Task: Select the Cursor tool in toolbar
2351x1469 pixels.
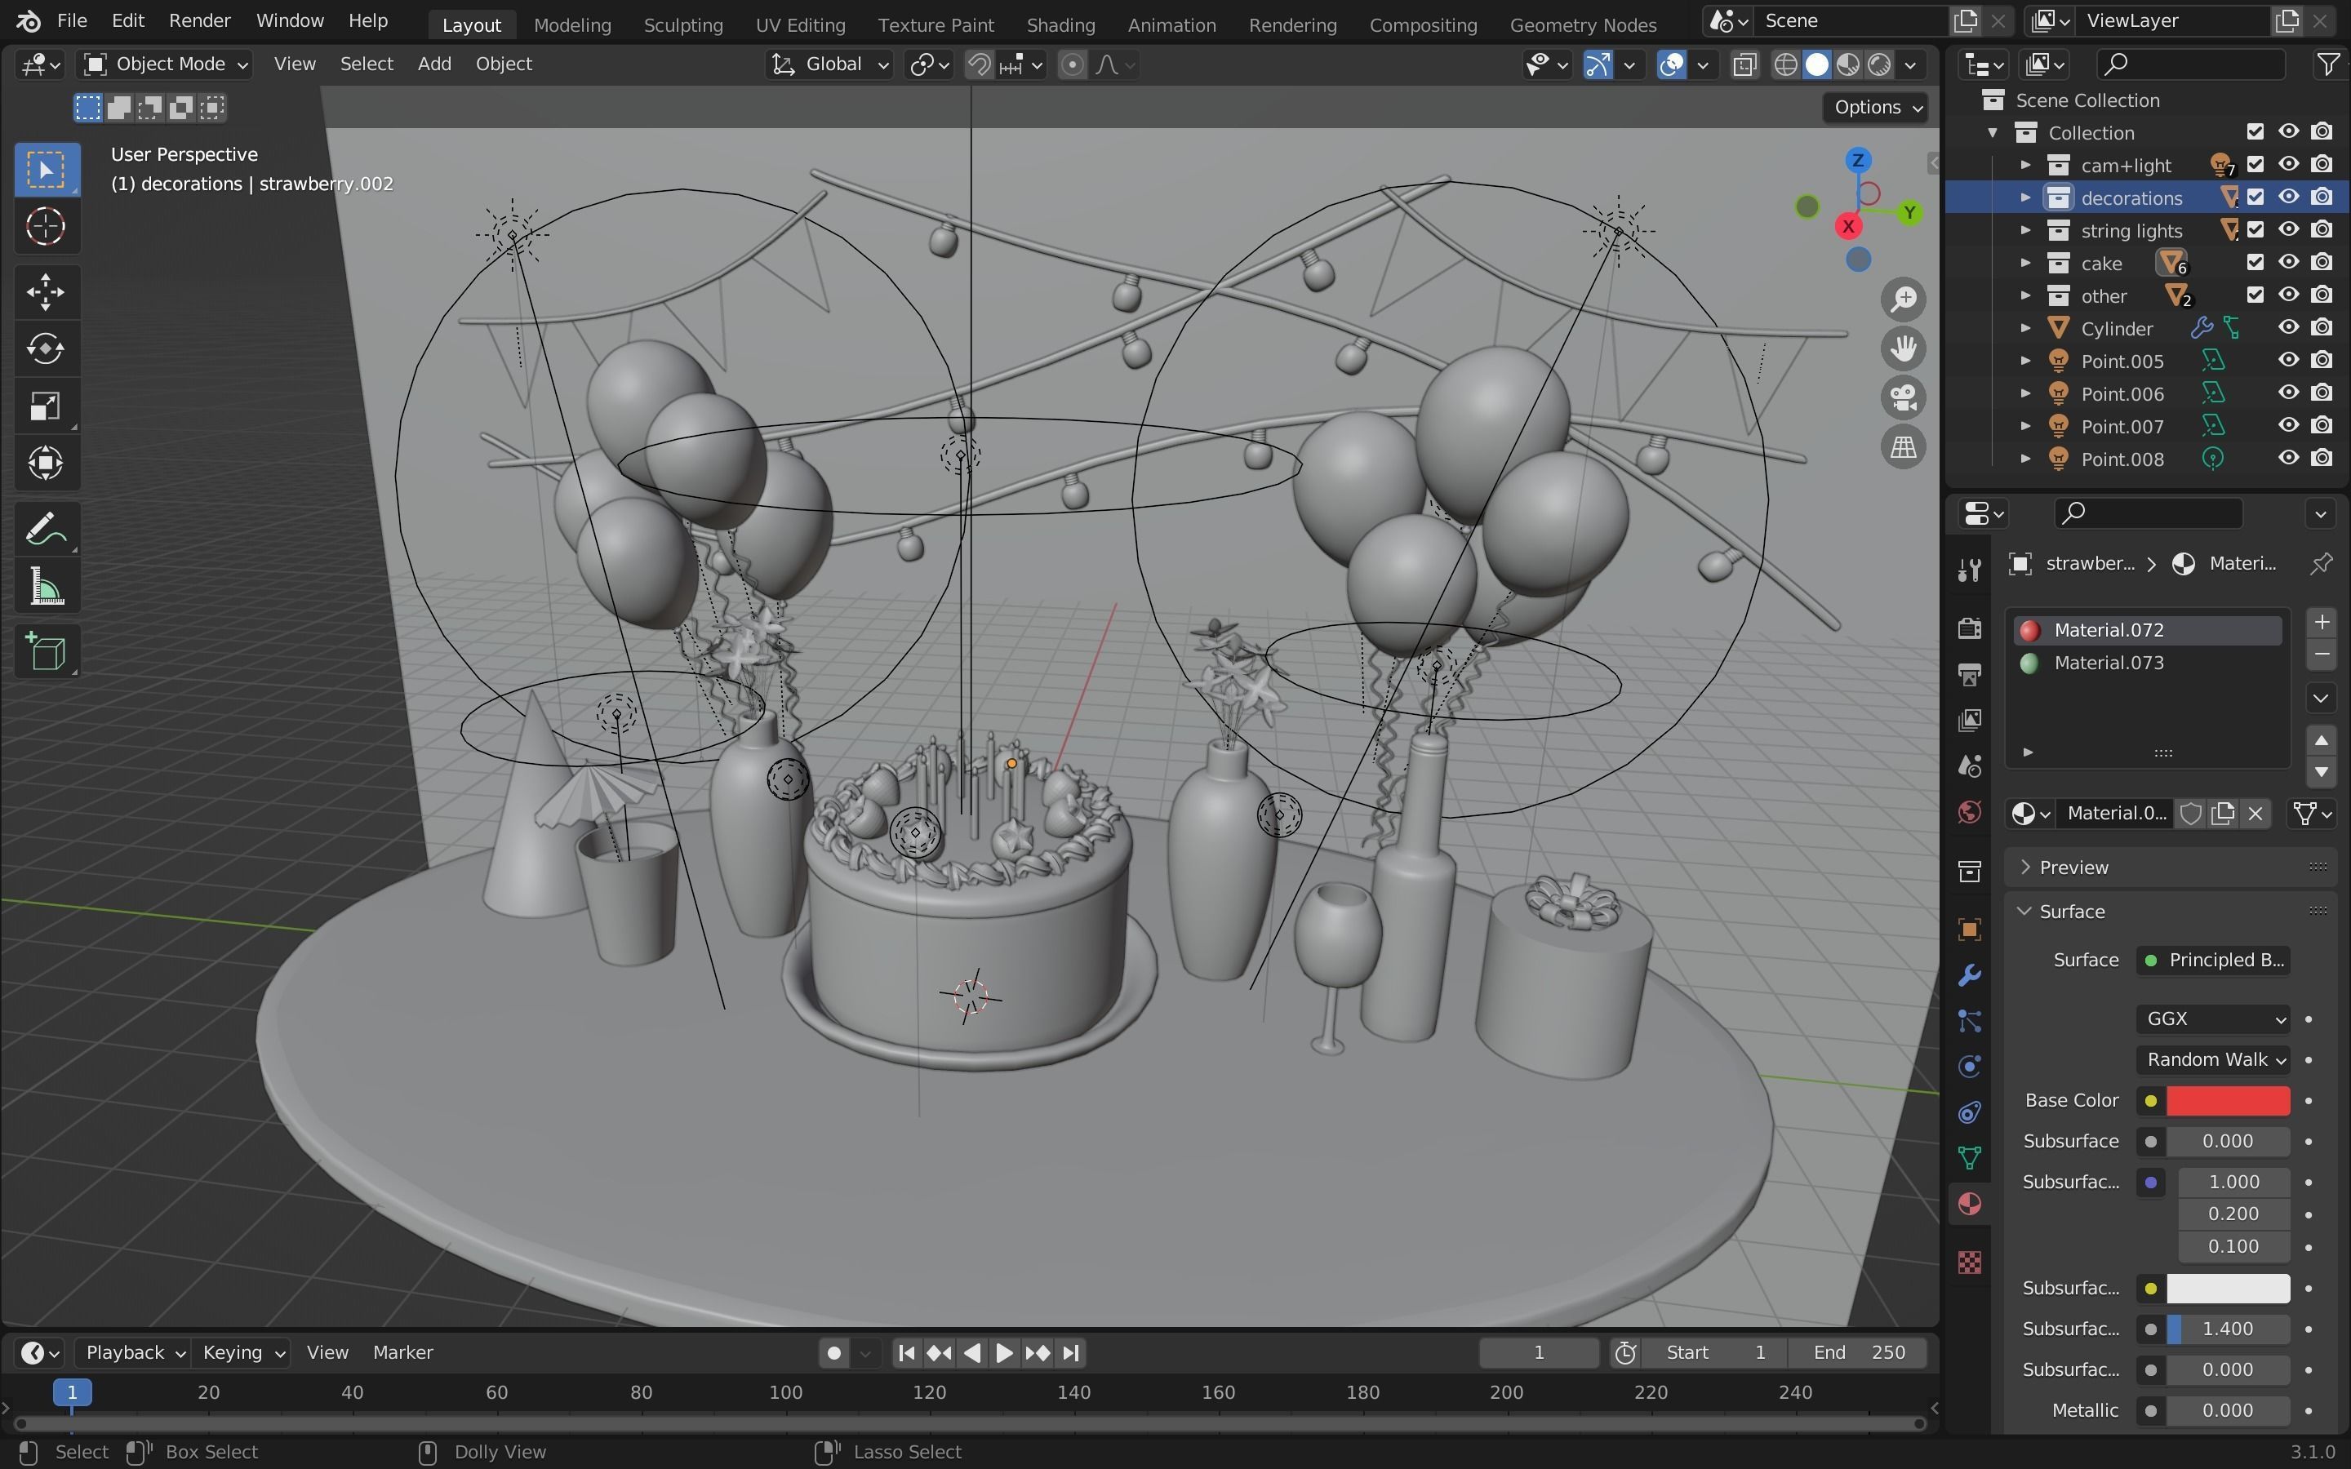Action: coord(46,226)
